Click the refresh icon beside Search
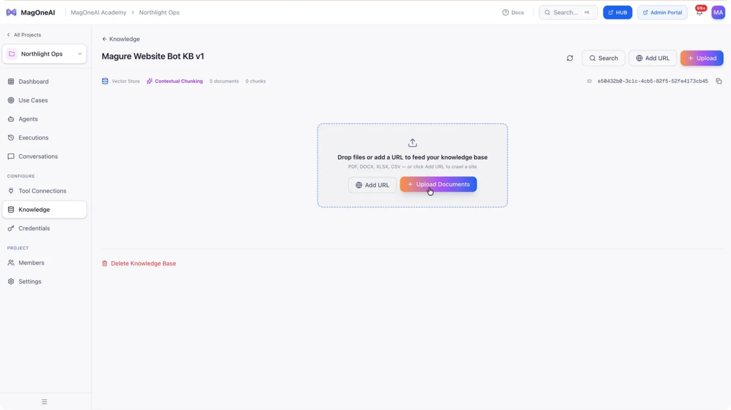The image size is (731, 410). pyautogui.click(x=570, y=58)
